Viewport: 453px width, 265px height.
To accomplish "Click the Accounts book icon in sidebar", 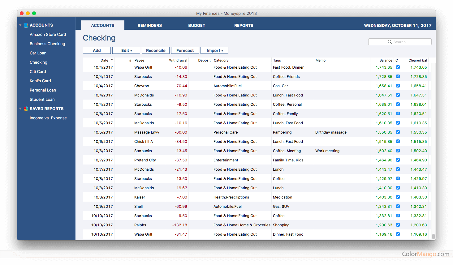I will coord(26,25).
